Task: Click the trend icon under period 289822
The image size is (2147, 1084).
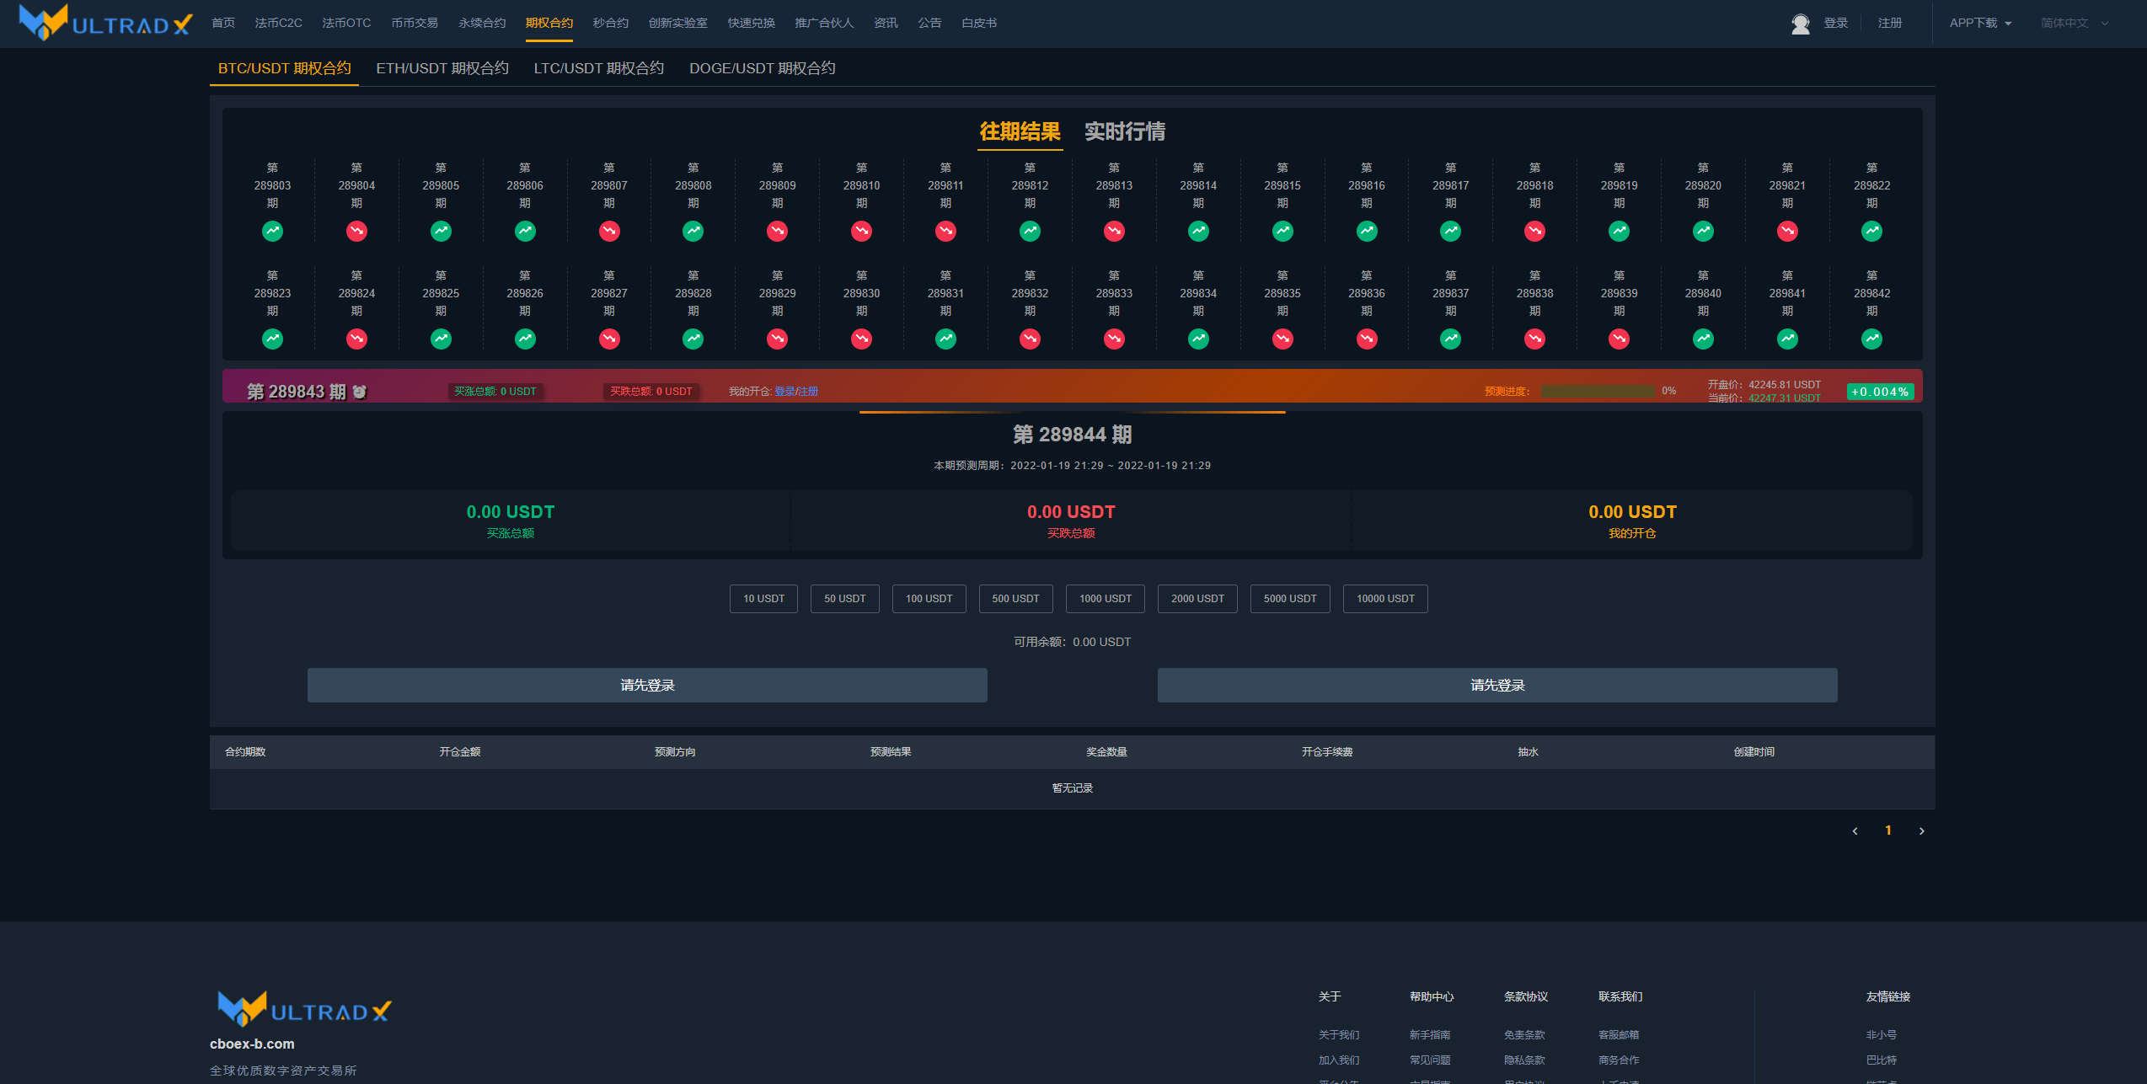Action: coord(1871,231)
